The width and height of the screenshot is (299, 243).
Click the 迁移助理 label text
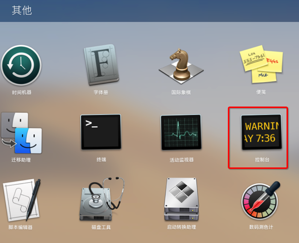click(x=21, y=160)
